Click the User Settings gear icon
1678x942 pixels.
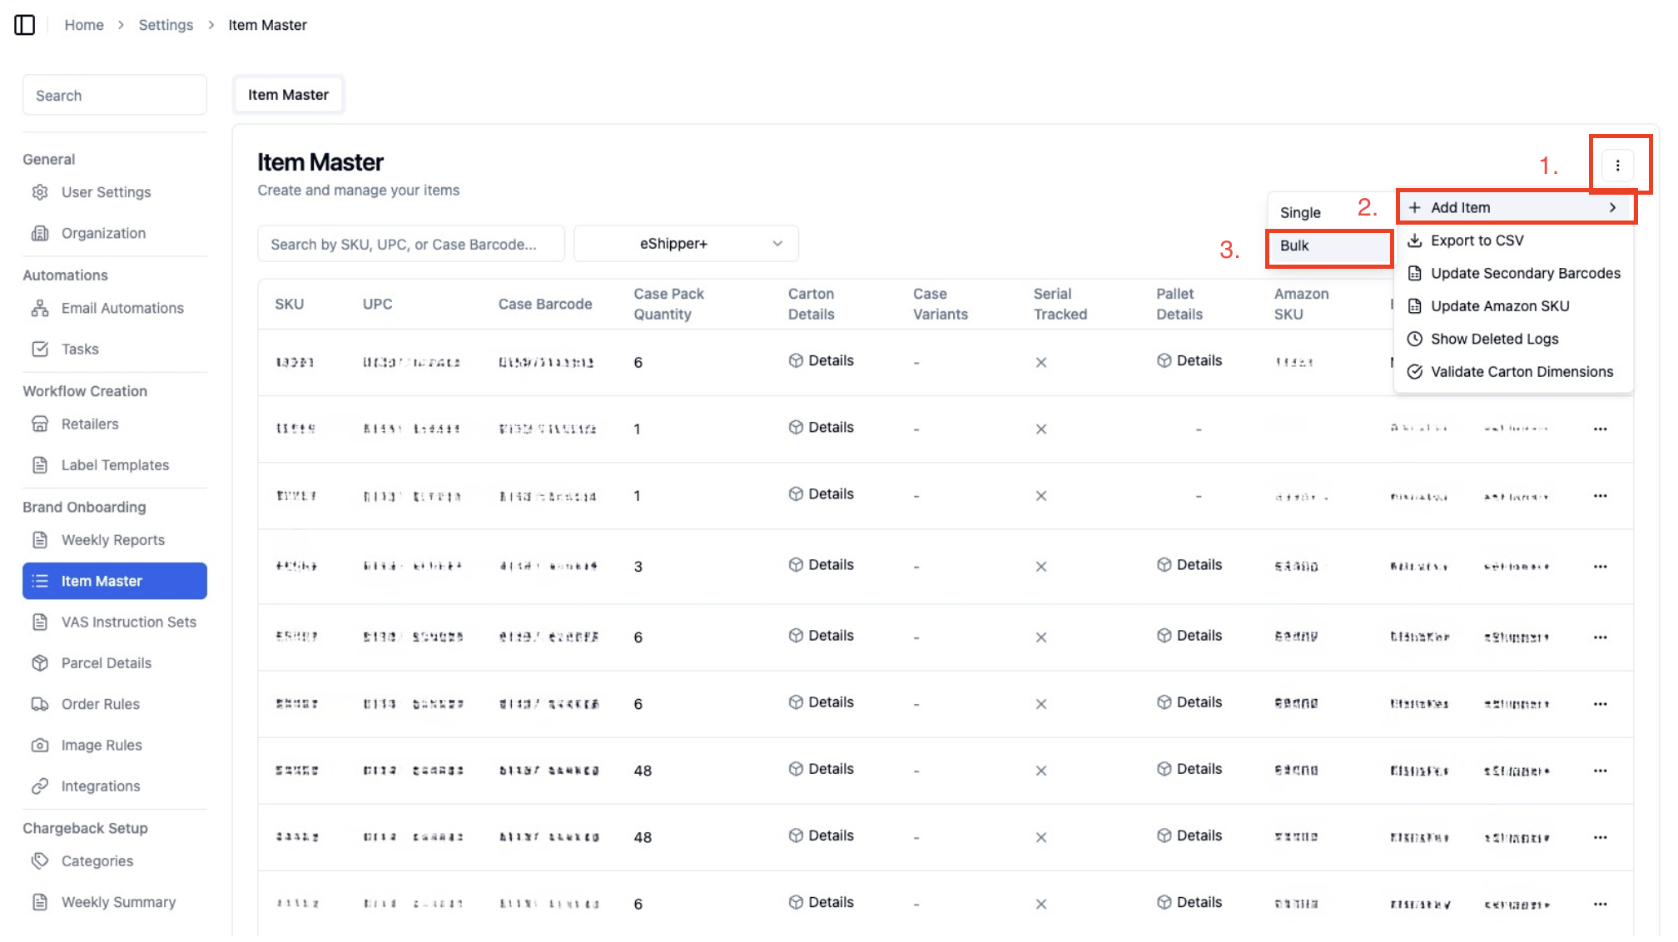coord(40,192)
